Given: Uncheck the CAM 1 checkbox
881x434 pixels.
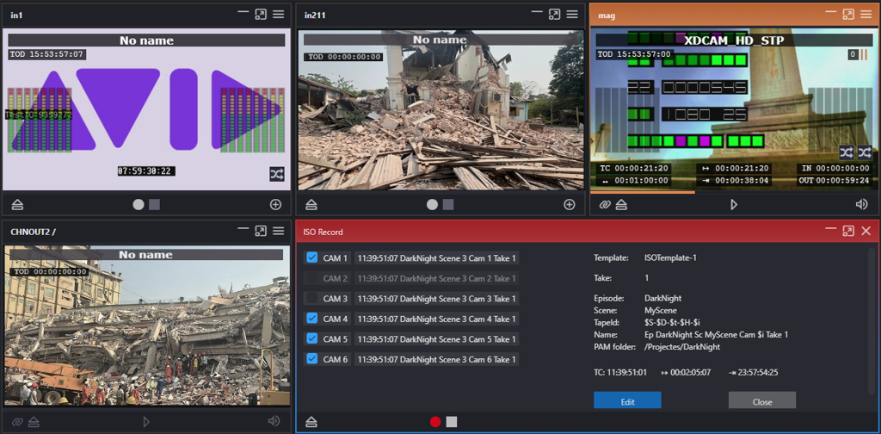Looking at the screenshot, I should [312, 257].
